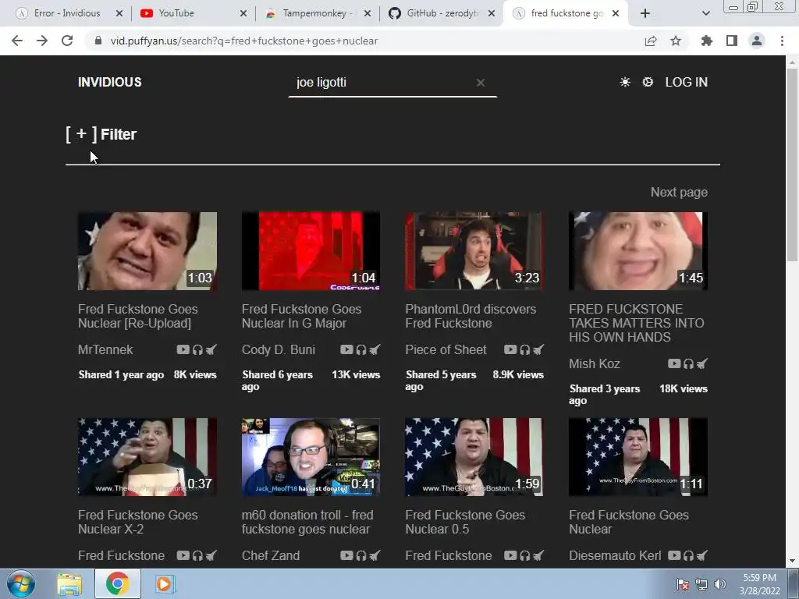Image resolution: width=799 pixels, height=599 pixels.
Task: Switch instance icon beside Piece of Sheet
Action: tap(538, 349)
